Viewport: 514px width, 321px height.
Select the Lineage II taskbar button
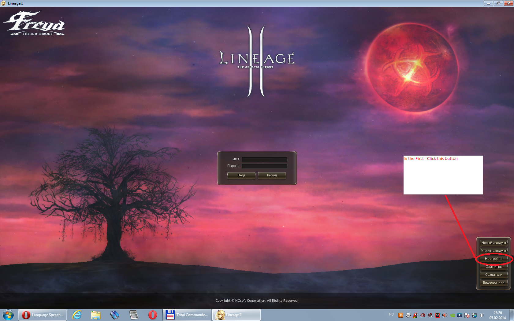[x=237, y=315]
